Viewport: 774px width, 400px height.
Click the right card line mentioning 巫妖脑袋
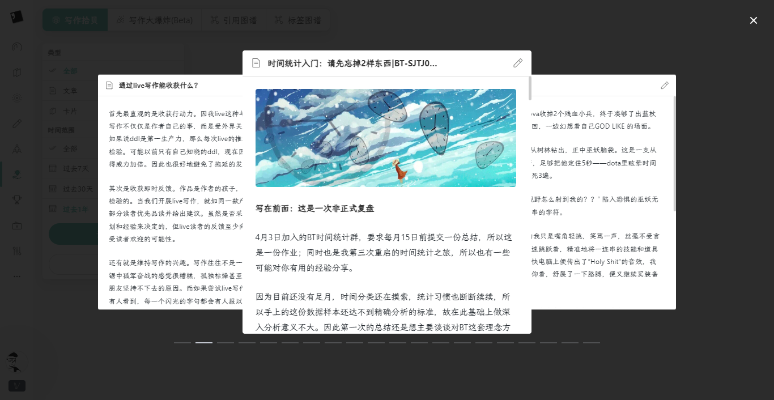tap(593, 150)
